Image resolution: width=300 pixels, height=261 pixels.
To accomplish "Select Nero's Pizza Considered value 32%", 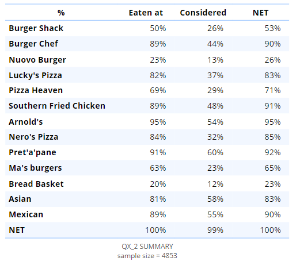I will [215, 137].
